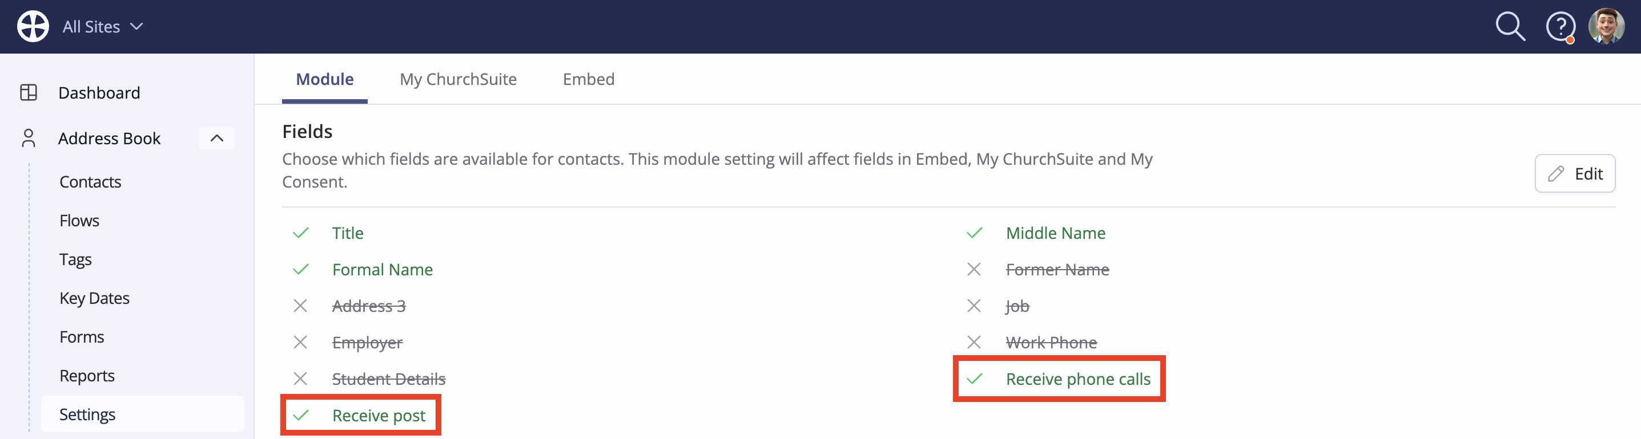Collapse the Address Book section chevron
This screenshot has width=1641, height=439.
coord(216,138)
